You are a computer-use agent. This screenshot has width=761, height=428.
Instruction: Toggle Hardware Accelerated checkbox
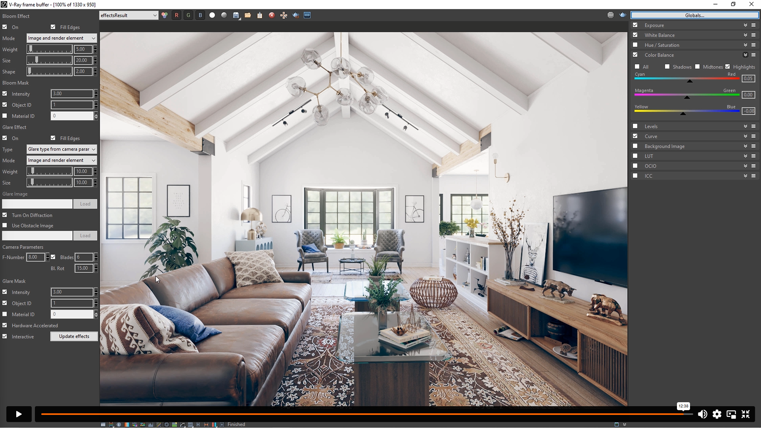tap(5, 325)
